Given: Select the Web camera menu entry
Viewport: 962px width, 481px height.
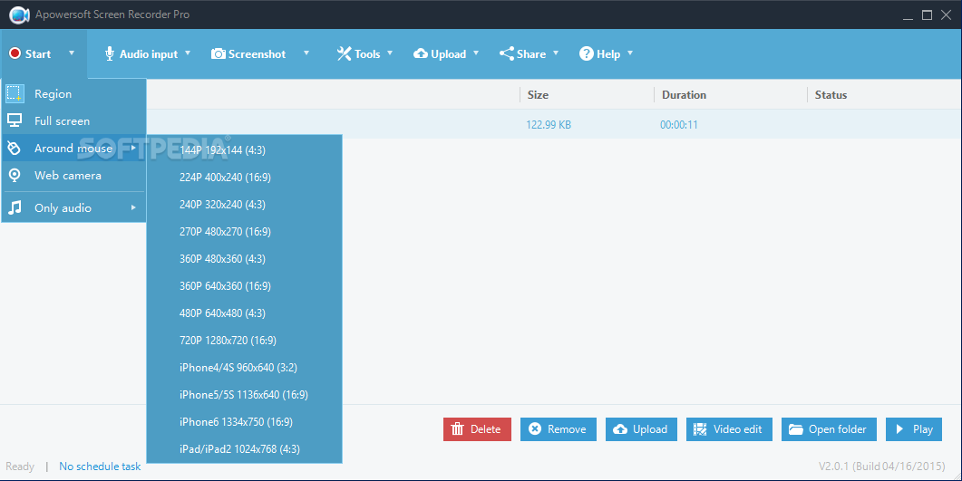Looking at the screenshot, I should click(73, 175).
